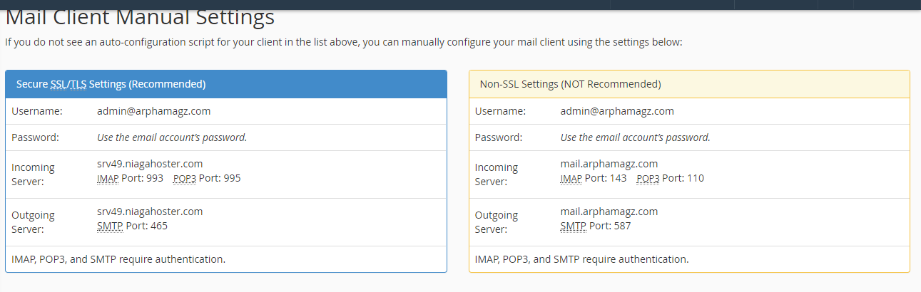Image resolution: width=921 pixels, height=292 pixels.
Task: Click the POP3 abbreviation beside Port 995
Action: [x=184, y=178]
